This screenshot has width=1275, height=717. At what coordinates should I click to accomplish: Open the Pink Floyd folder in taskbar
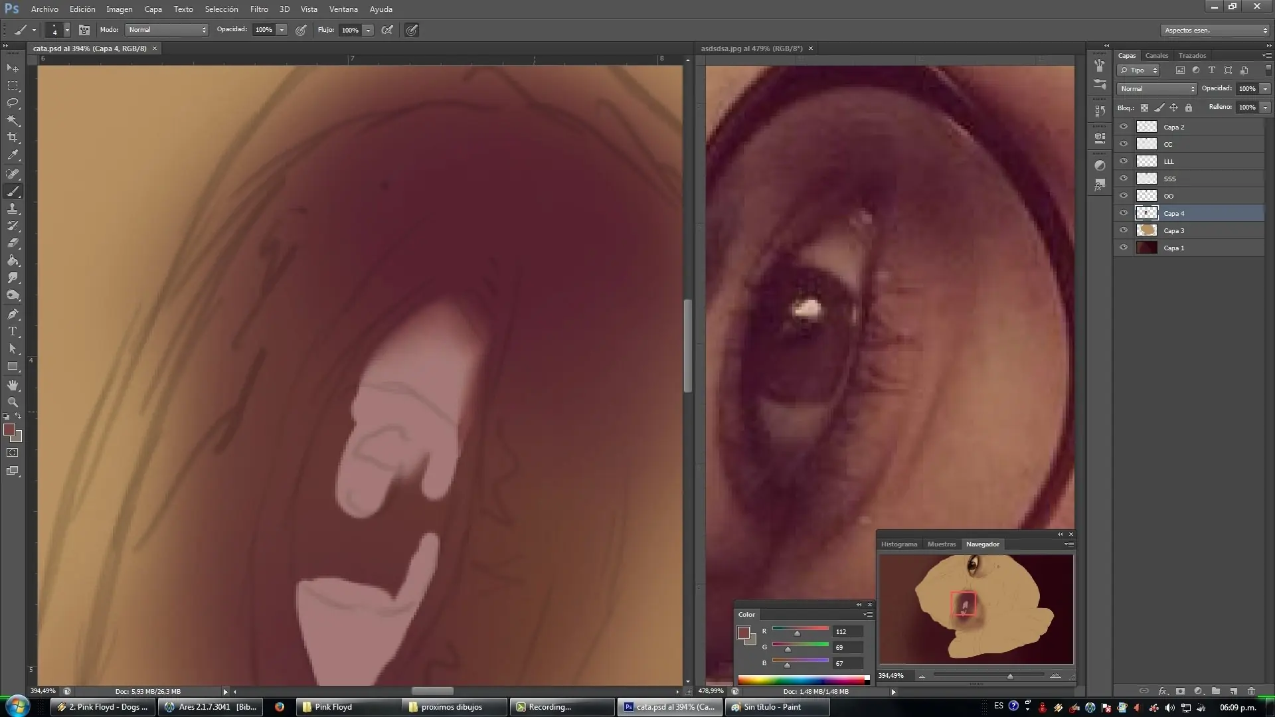tap(348, 707)
